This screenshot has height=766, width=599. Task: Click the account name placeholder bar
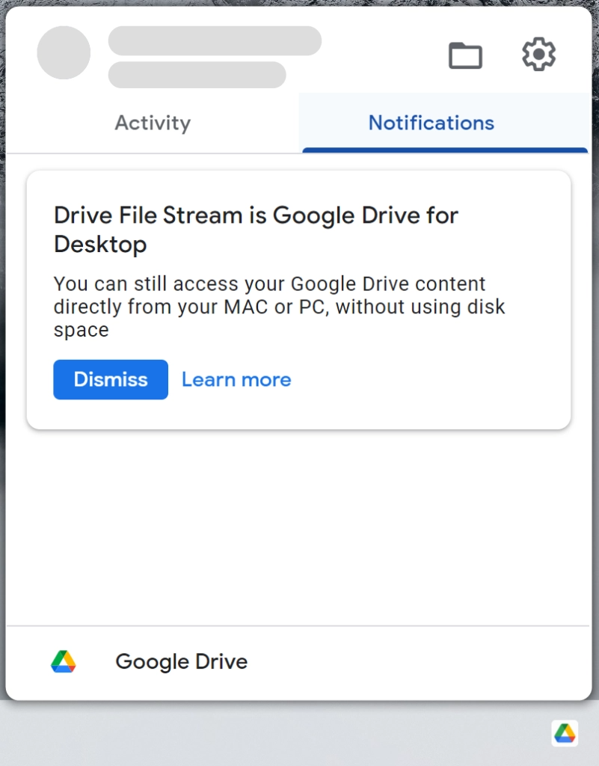point(215,41)
